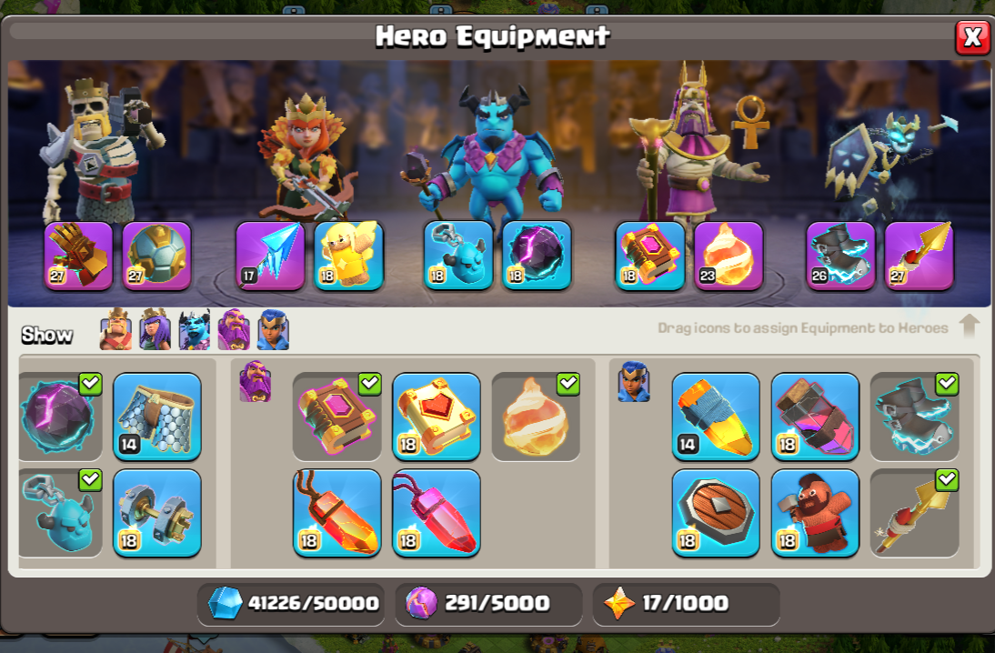Choose the level 18 Healing Tome

[x=437, y=417]
